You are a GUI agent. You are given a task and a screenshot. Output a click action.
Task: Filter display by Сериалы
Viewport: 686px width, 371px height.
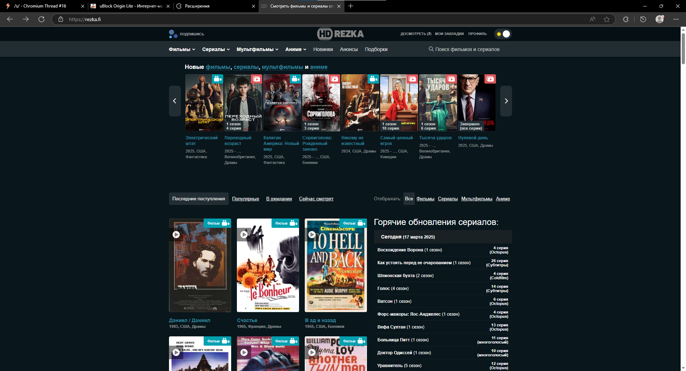(448, 199)
